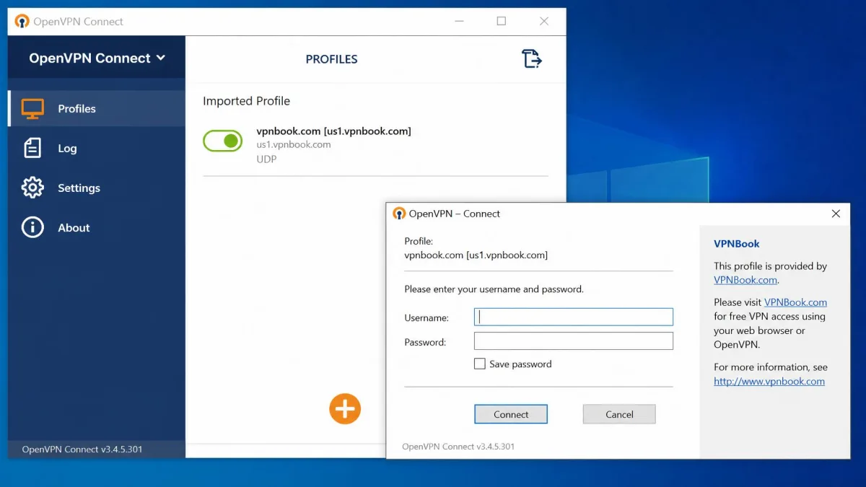The width and height of the screenshot is (866, 487).
Task: Open the Settings sidebar menu item
Action: [x=97, y=188]
